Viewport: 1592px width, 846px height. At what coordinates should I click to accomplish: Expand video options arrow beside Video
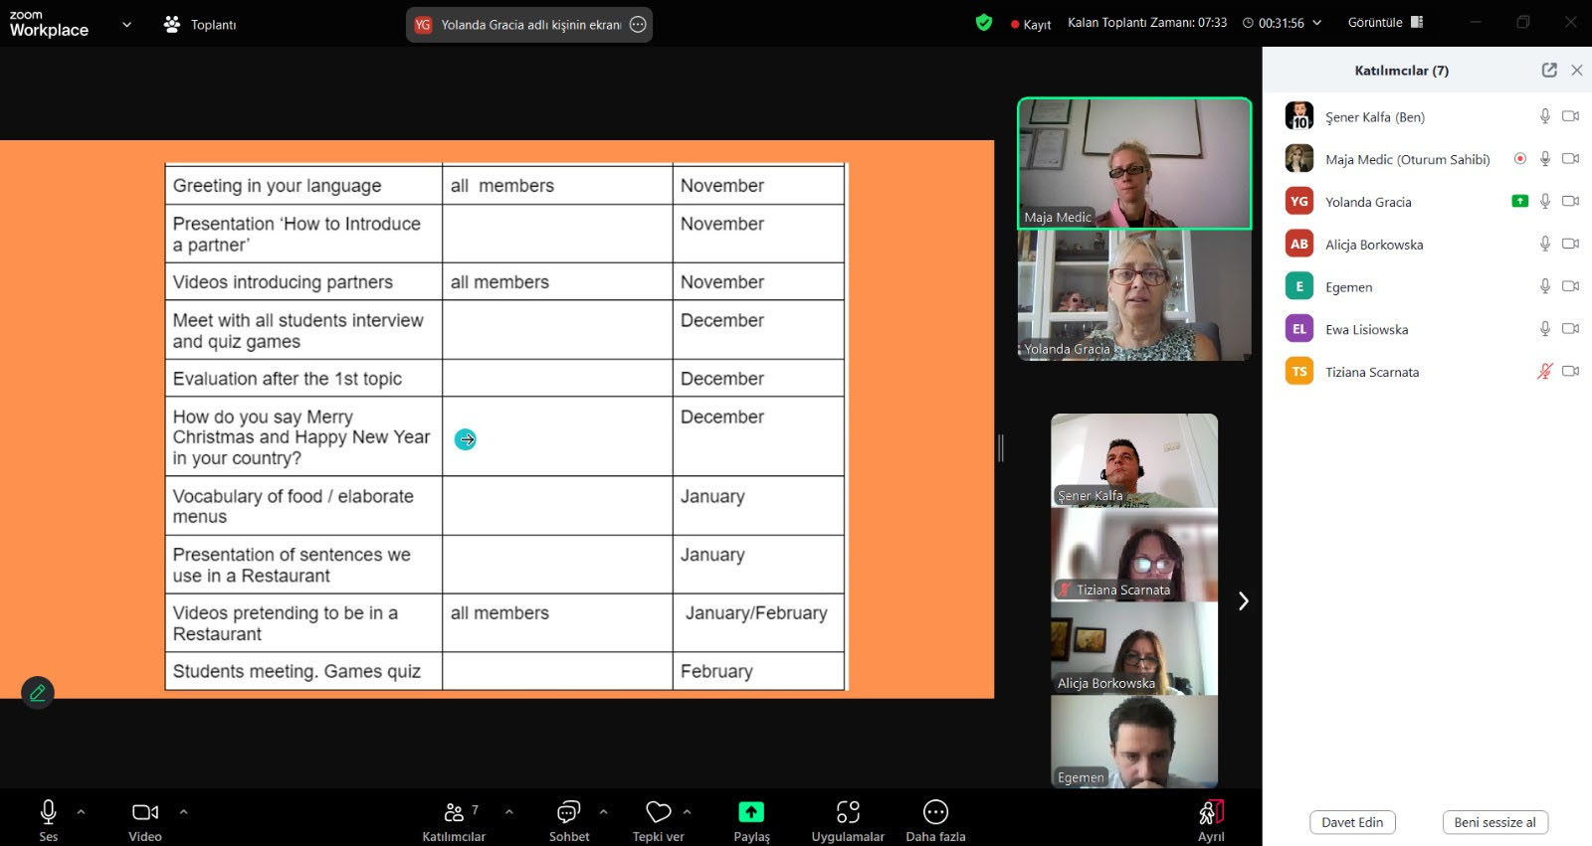[183, 812]
